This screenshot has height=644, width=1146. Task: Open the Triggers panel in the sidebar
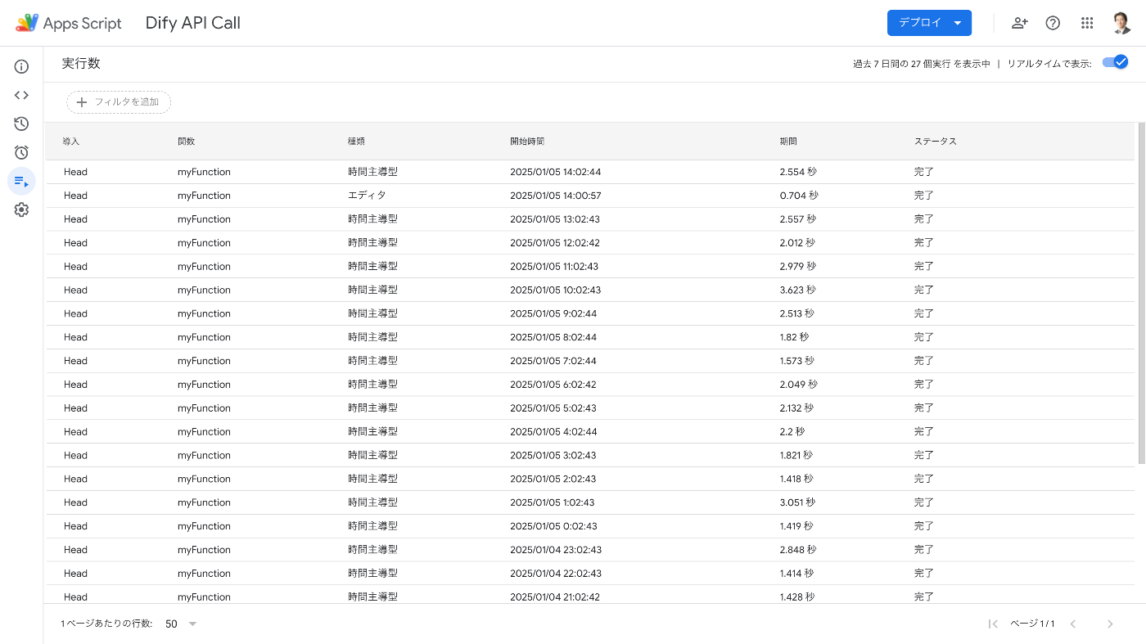[20, 152]
